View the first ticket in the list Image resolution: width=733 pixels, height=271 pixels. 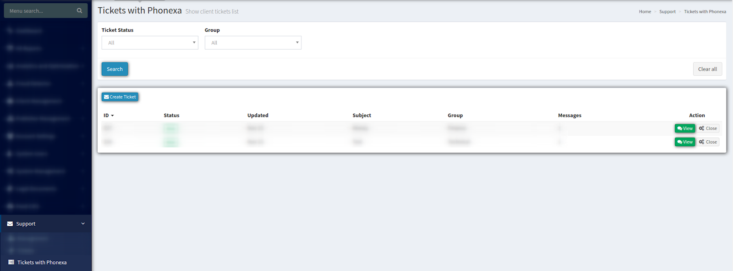coord(685,128)
